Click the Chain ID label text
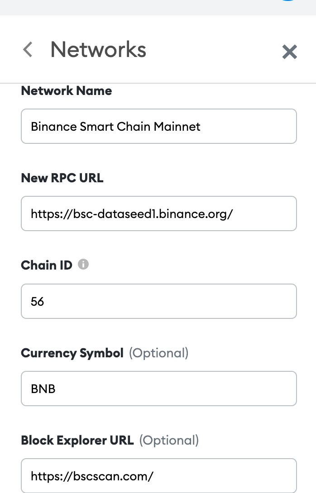The width and height of the screenshot is (316, 493). click(x=47, y=265)
